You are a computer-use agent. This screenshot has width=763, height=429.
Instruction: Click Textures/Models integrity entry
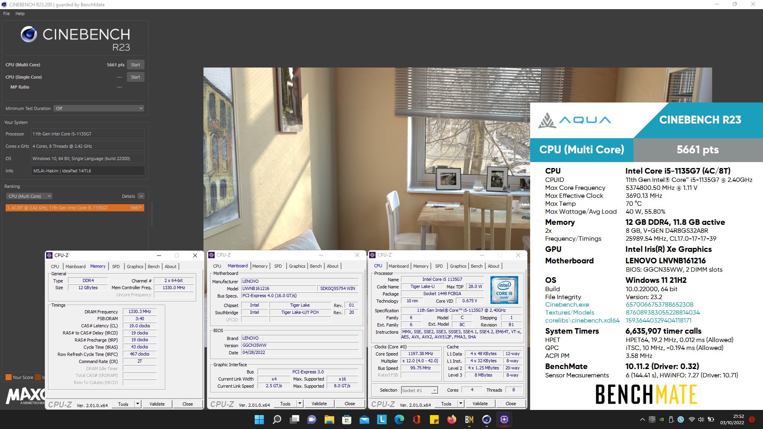(x=569, y=313)
